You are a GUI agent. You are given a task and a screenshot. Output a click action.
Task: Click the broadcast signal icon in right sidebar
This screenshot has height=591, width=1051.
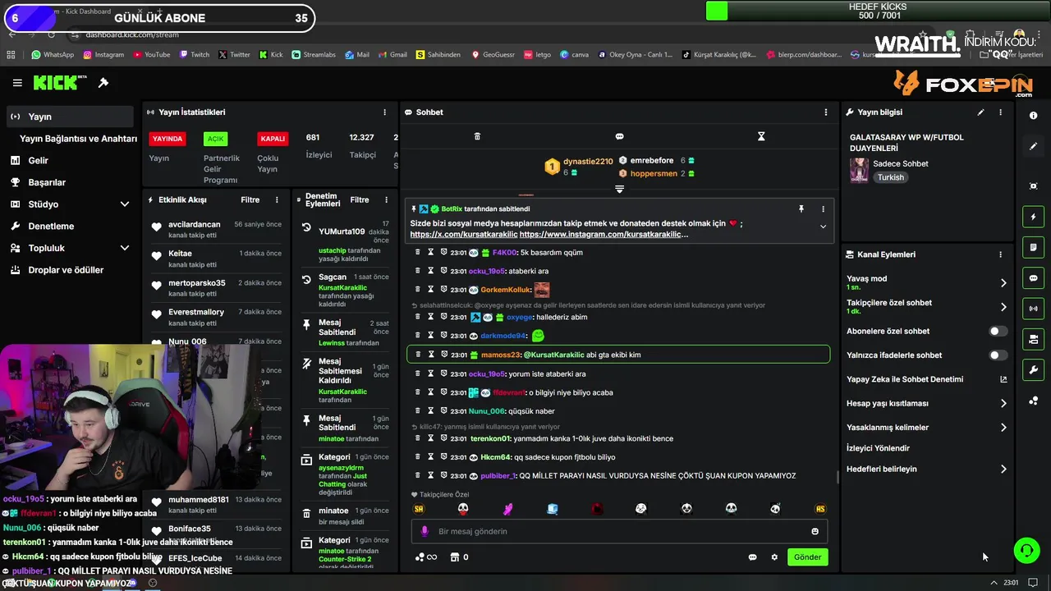(1033, 309)
